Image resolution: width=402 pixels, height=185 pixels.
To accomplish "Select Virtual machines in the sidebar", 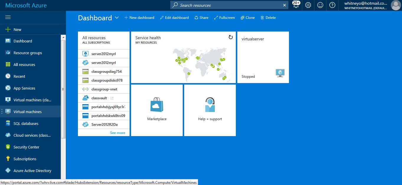I will coord(30,112).
